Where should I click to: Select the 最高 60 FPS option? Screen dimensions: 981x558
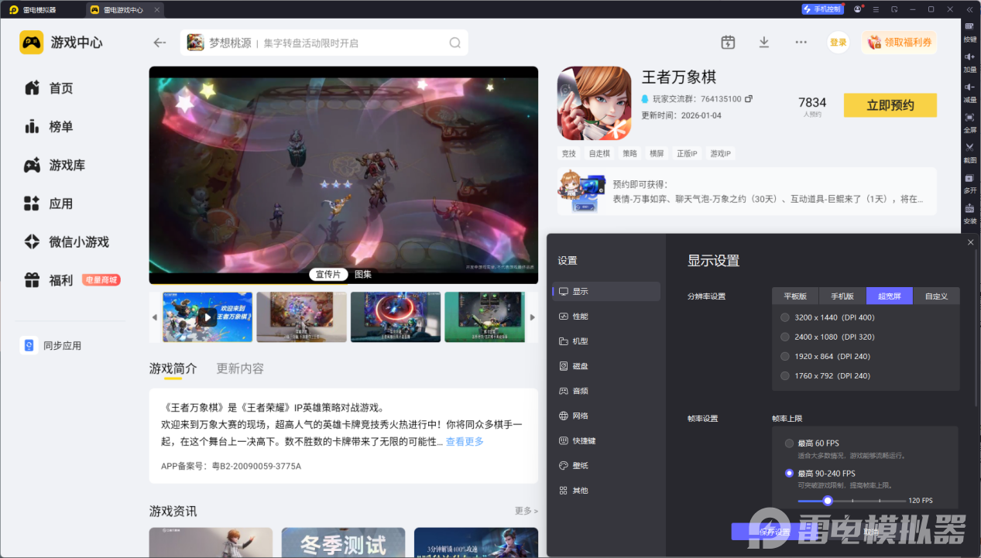[812, 443]
